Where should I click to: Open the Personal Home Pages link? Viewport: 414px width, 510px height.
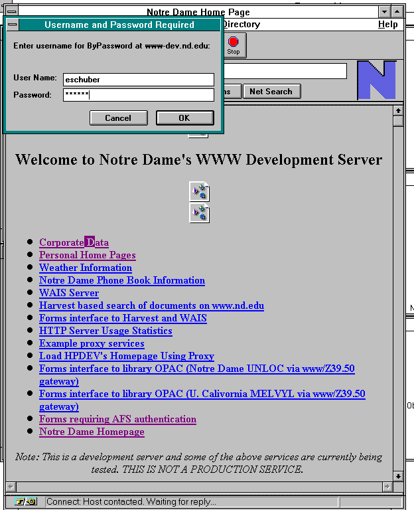(88, 255)
